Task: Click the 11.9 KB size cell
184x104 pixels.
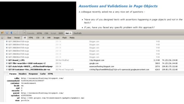Action: (157, 60)
